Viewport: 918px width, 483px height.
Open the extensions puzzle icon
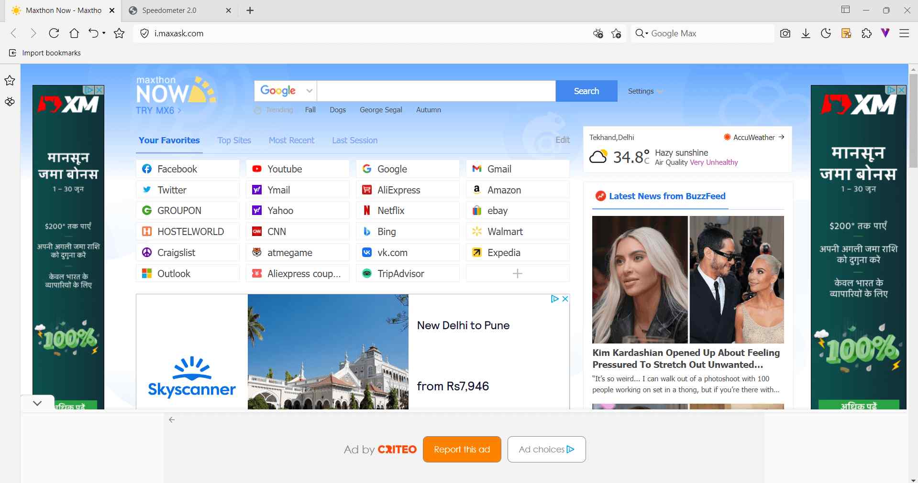click(866, 33)
